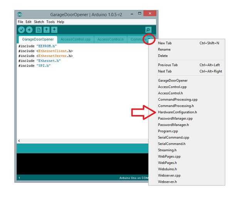Click the "SPI.h" include line
Screen dimensions: 239x197
(34, 65)
